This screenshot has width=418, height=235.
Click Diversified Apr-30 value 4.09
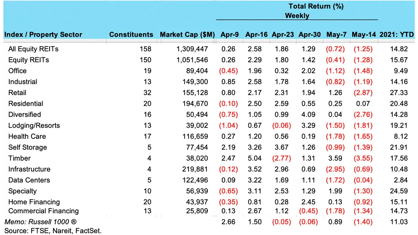point(308,115)
